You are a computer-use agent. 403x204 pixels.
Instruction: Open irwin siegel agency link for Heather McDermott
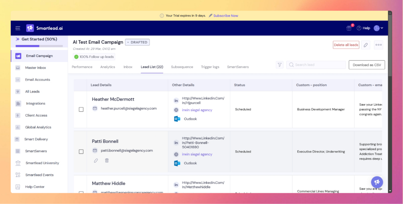coord(197,110)
